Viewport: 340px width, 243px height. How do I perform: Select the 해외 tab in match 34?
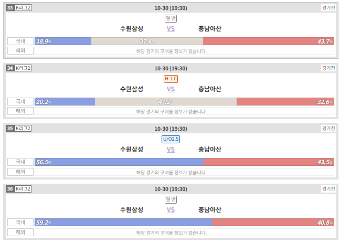click(20, 111)
